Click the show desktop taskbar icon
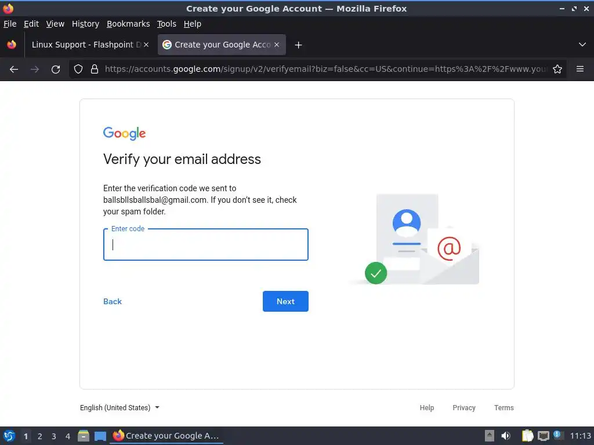This screenshot has width=594, height=445. pos(100,436)
